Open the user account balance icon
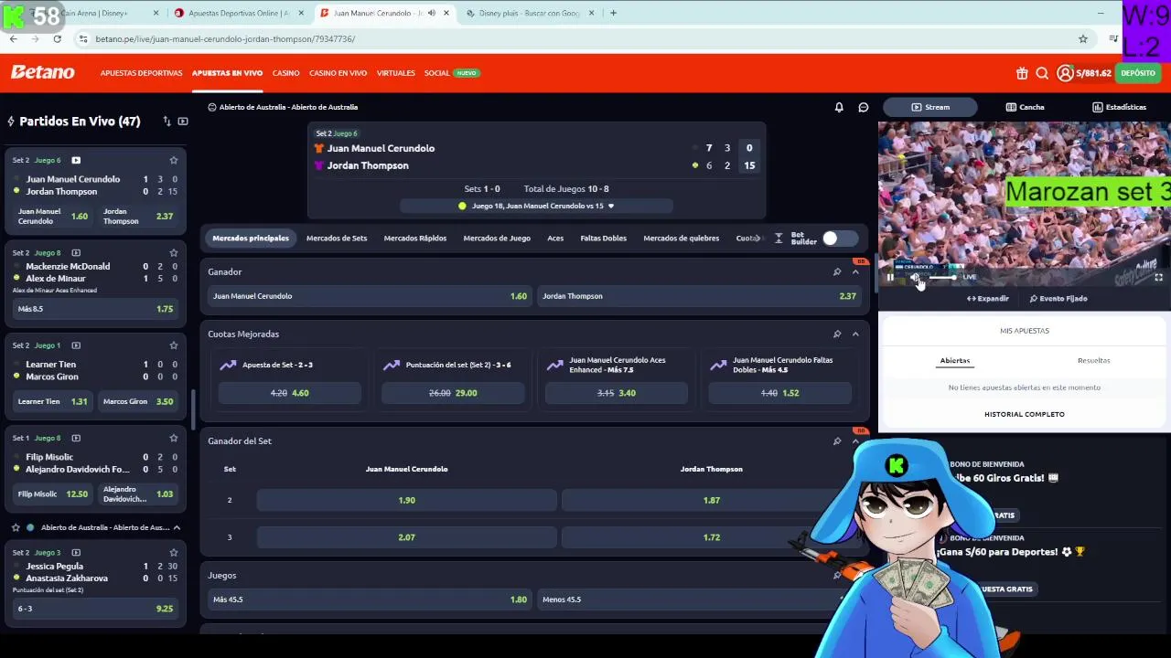The width and height of the screenshot is (1171, 658). [1065, 73]
